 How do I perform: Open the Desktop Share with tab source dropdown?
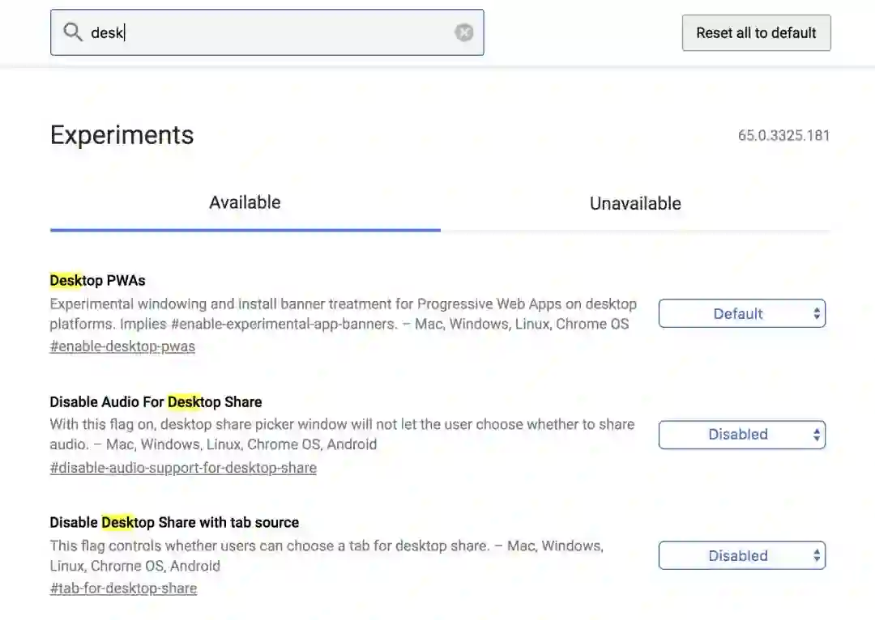tap(741, 556)
